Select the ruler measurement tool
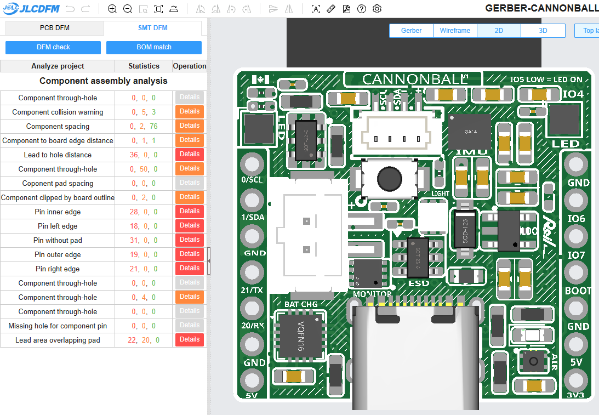599x415 pixels. coord(331,9)
